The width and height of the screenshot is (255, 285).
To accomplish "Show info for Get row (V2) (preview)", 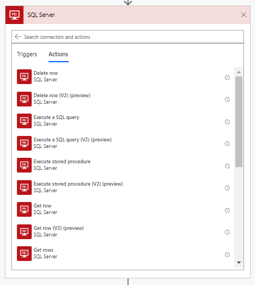I will coord(227,232).
